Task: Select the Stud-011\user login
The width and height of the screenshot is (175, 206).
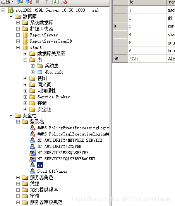Action: point(52,171)
